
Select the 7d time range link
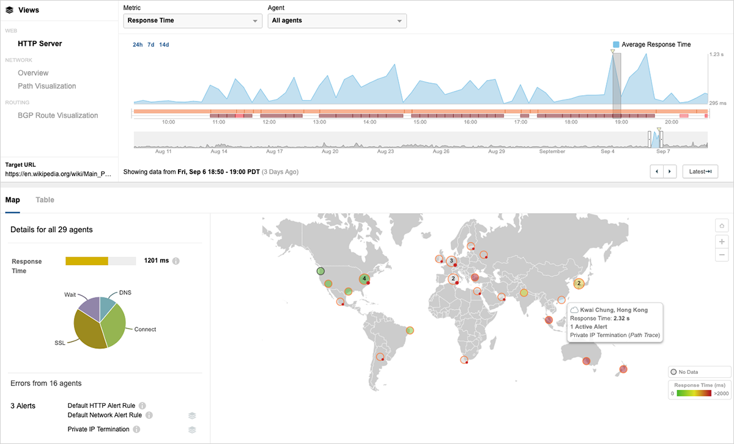point(151,45)
